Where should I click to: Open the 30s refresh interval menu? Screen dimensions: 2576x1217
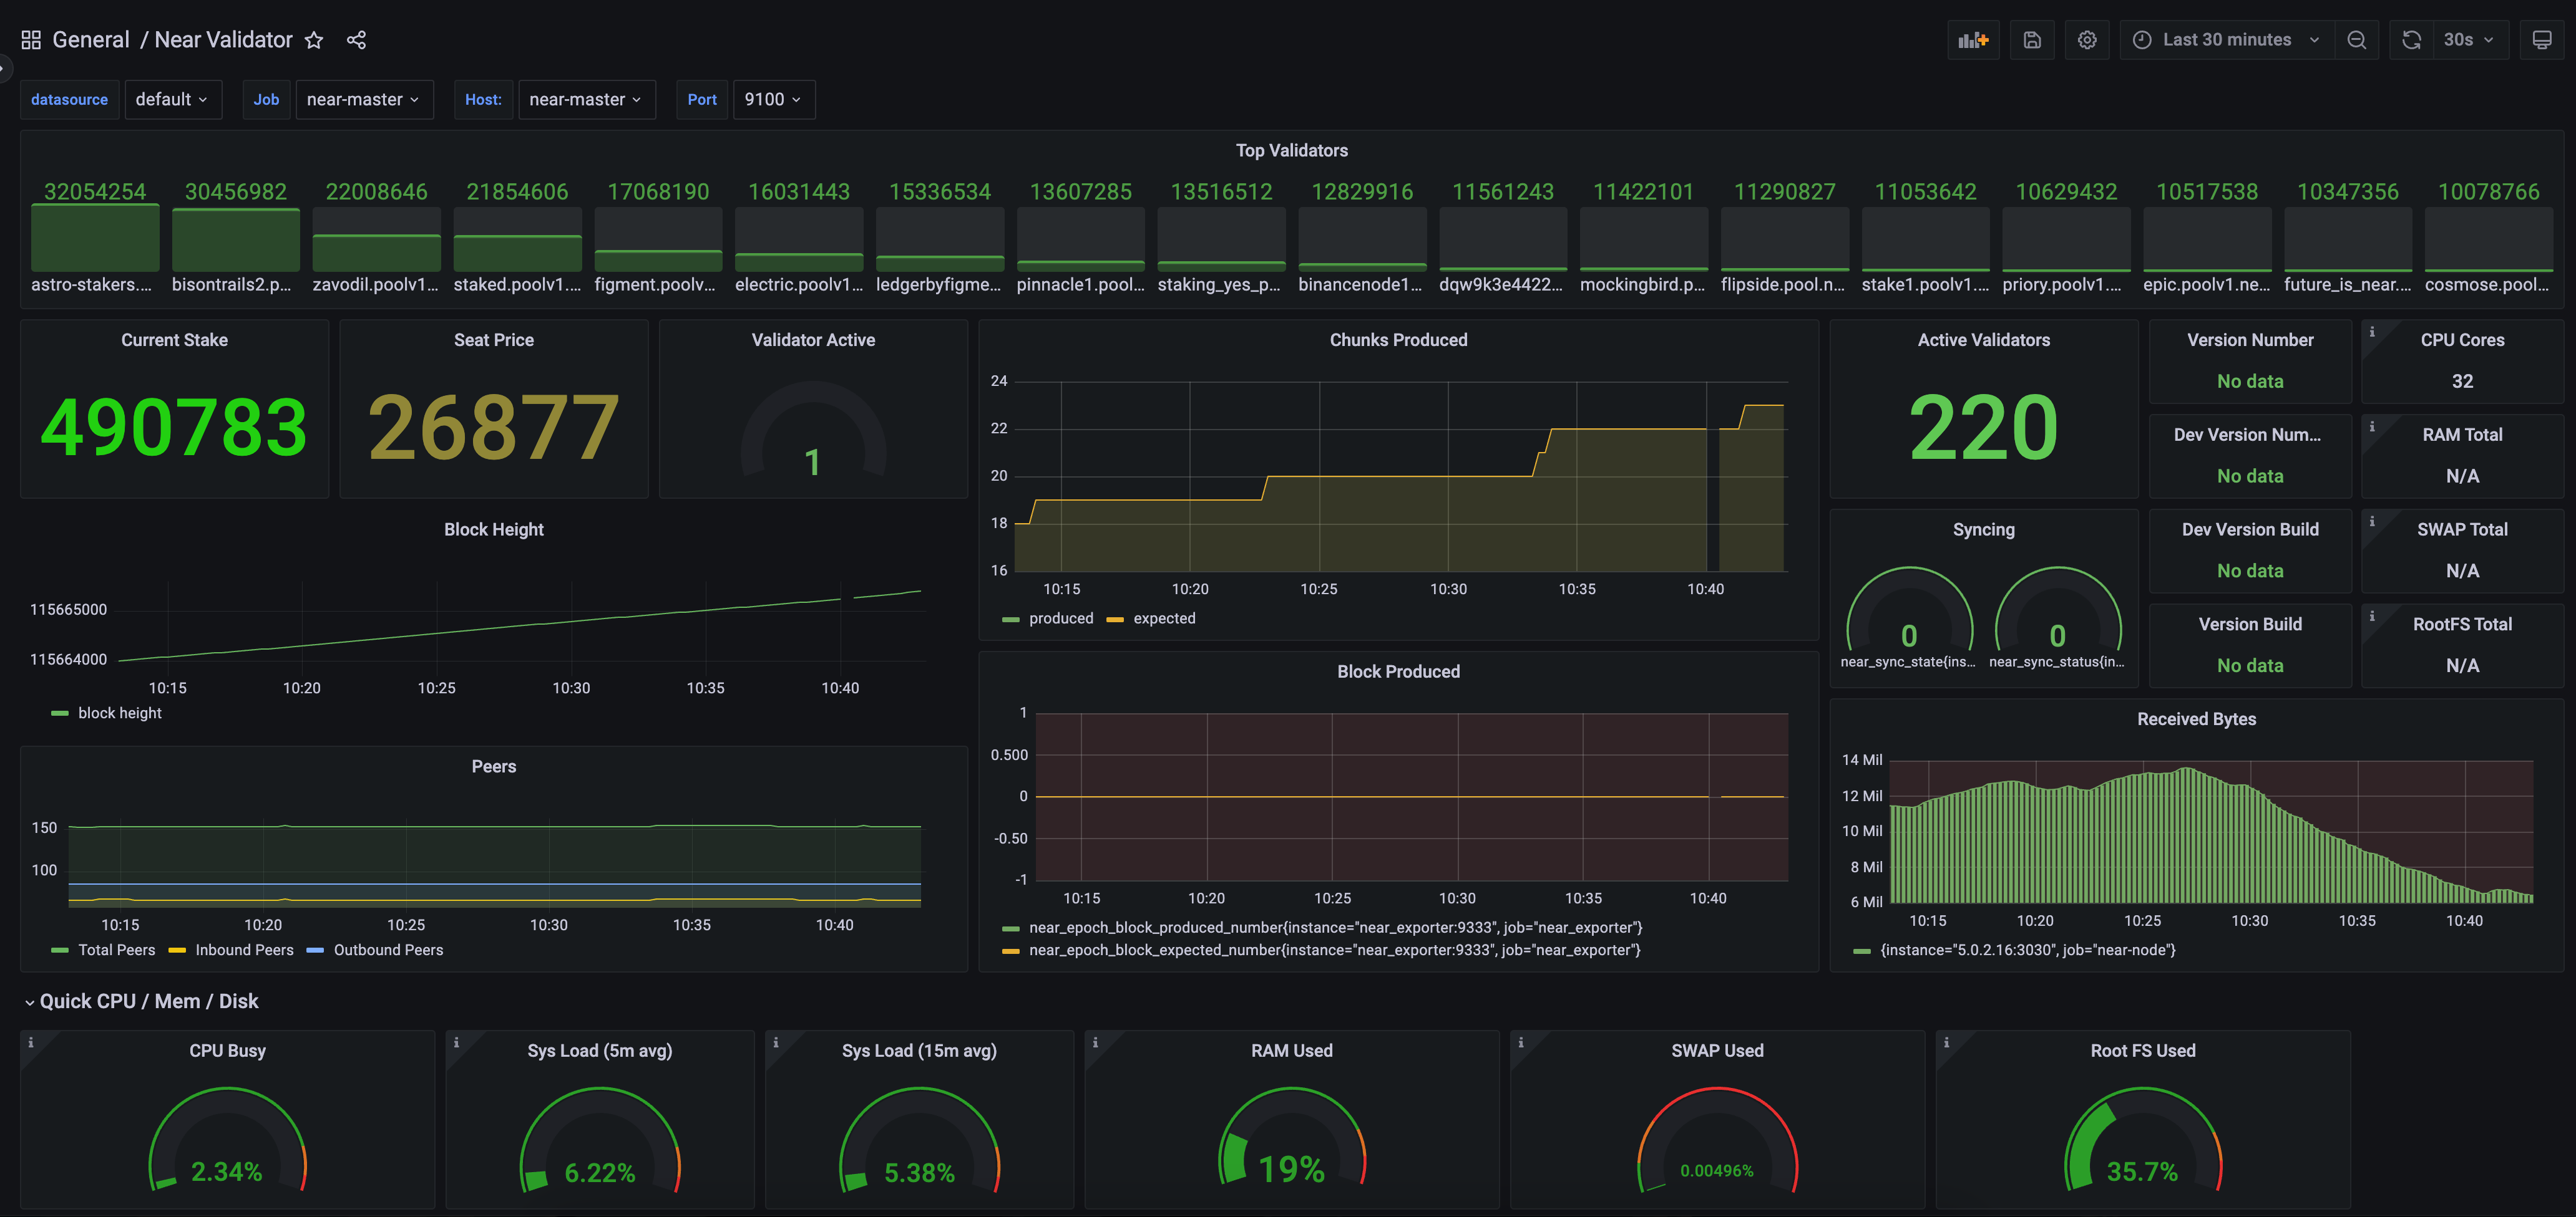(x=2467, y=40)
